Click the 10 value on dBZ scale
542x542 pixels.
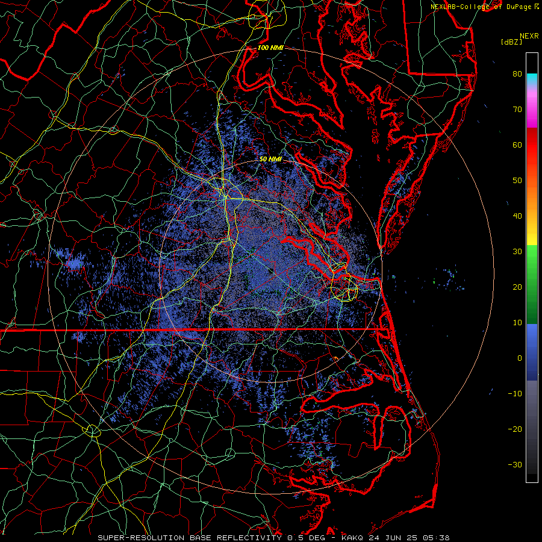coord(517,323)
